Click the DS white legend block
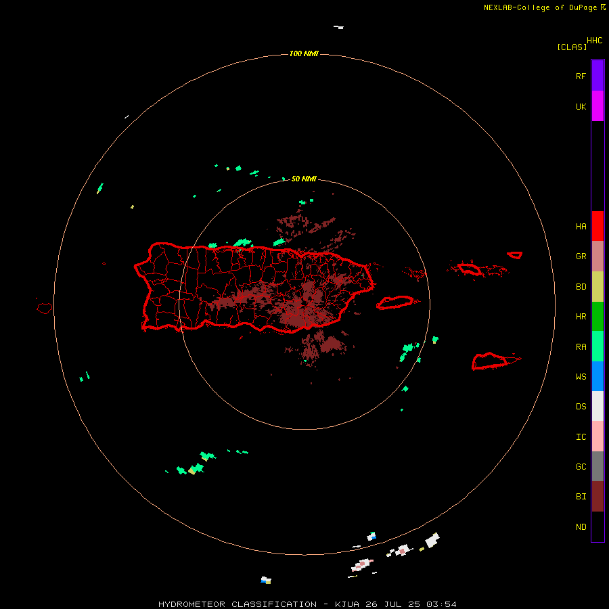 (597, 406)
